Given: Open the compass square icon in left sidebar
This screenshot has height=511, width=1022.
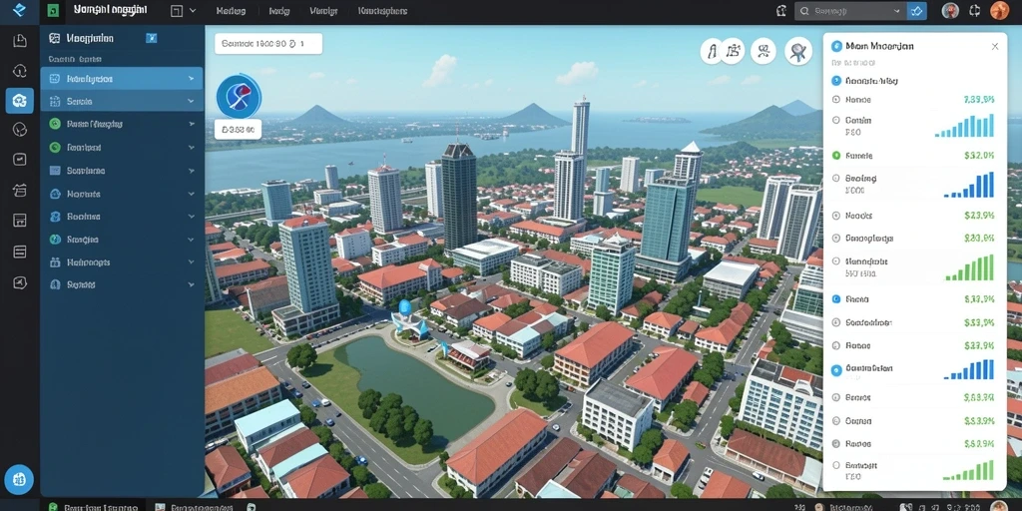Looking at the screenshot, I should click(x=20, y=282).
